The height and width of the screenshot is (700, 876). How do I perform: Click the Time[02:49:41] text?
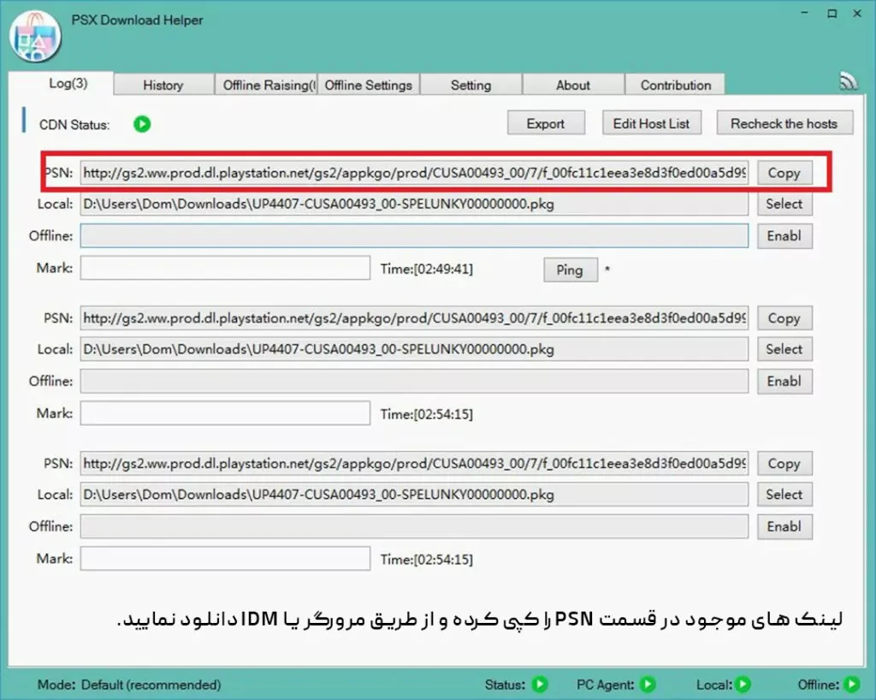pos(426,270)
